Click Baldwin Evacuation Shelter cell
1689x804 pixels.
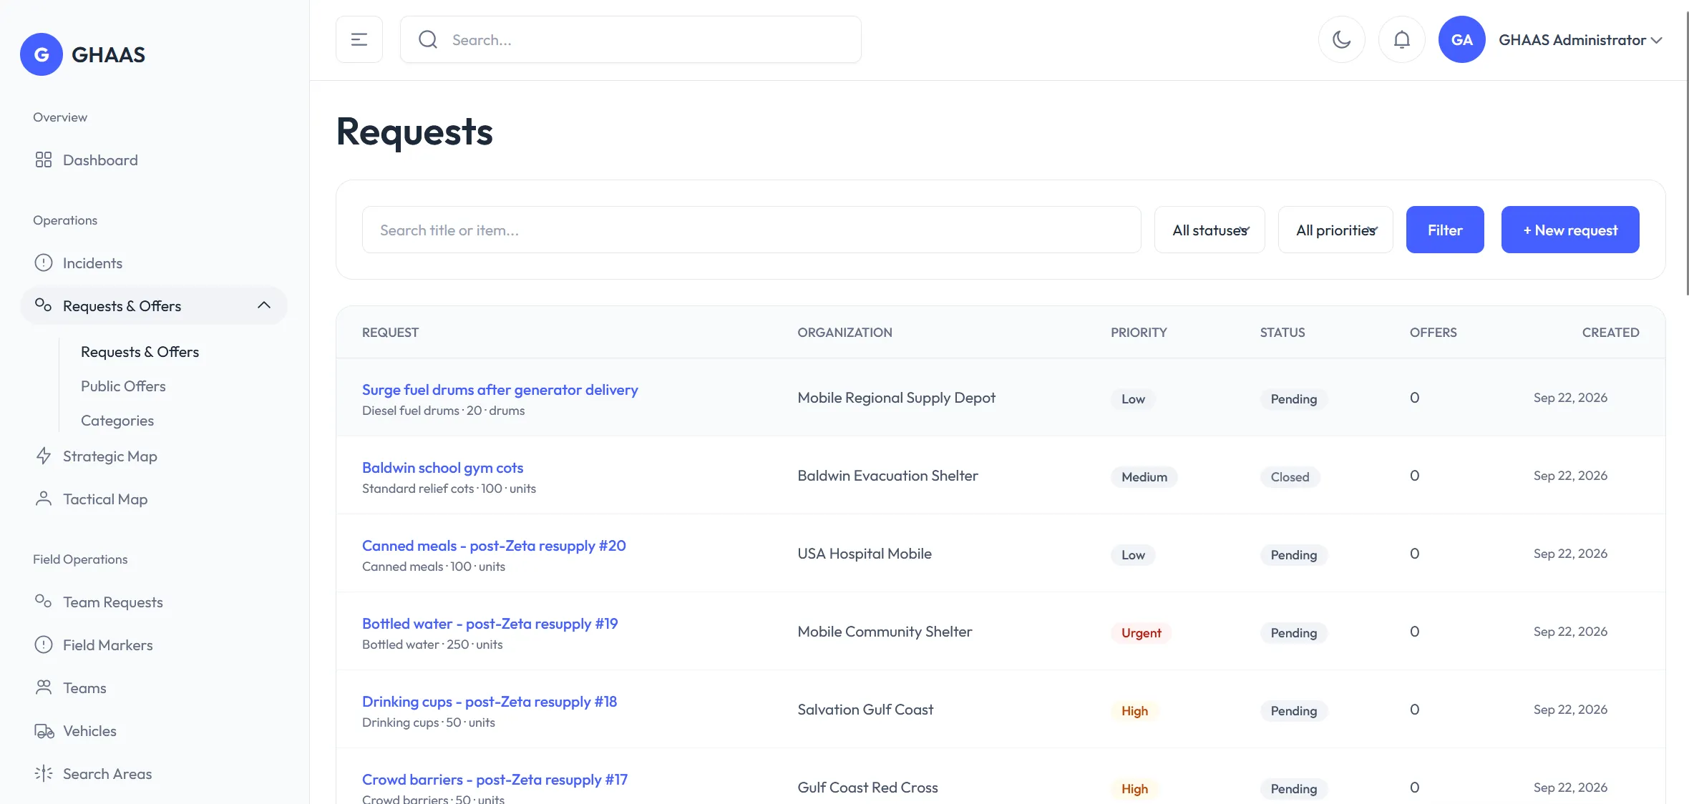coord(887,476)
